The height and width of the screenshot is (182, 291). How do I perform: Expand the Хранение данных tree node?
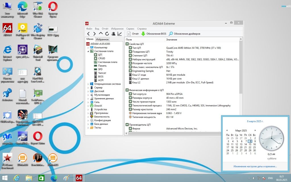click(88, 99)
